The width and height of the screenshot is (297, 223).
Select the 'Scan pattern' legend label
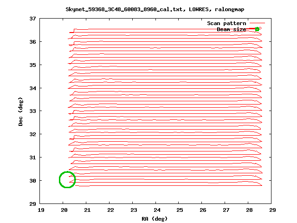(226, 23)
